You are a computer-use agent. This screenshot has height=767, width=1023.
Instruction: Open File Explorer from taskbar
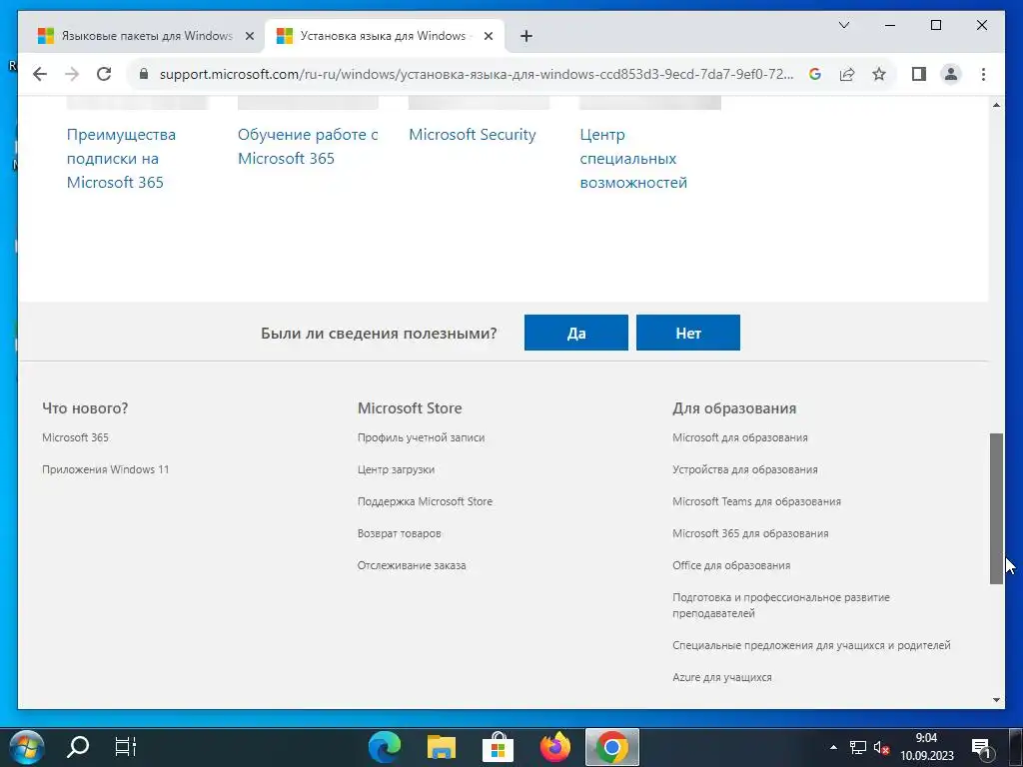(441, 747)
